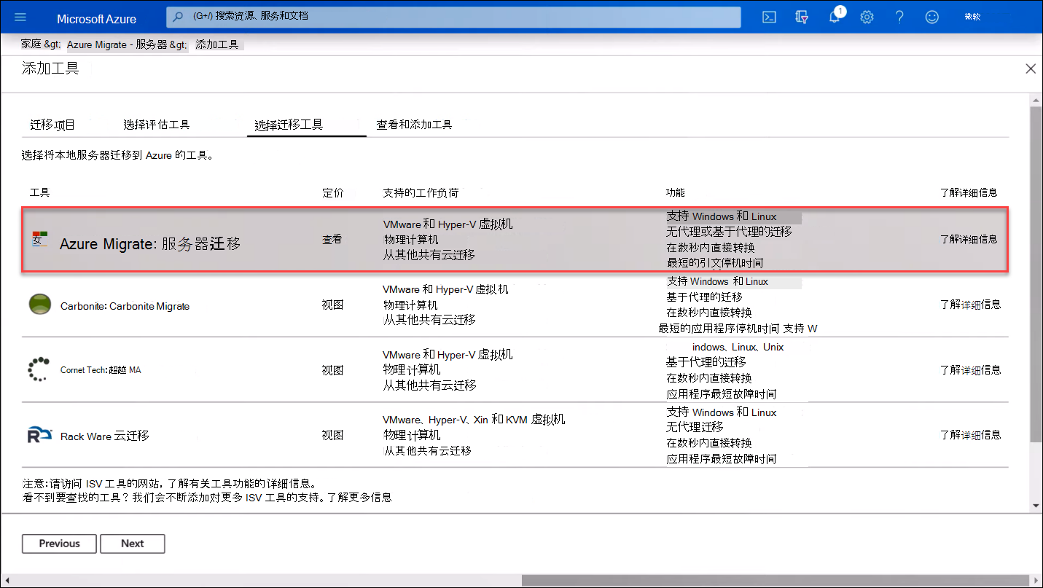Click the 功能 column header

tap(676, 192)
